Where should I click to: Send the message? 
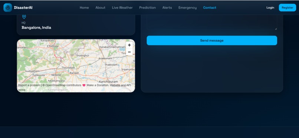tap(212, 40)
